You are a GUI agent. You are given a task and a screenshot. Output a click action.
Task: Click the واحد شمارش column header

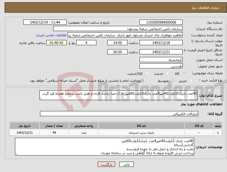(84, 126)
